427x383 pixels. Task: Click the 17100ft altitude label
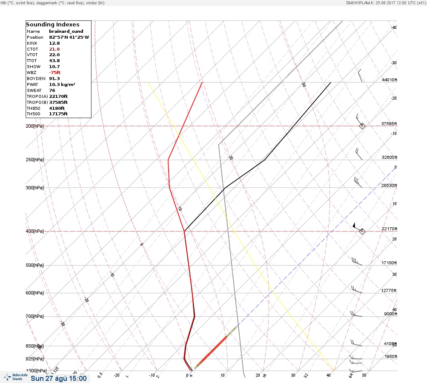coord(389,263)
